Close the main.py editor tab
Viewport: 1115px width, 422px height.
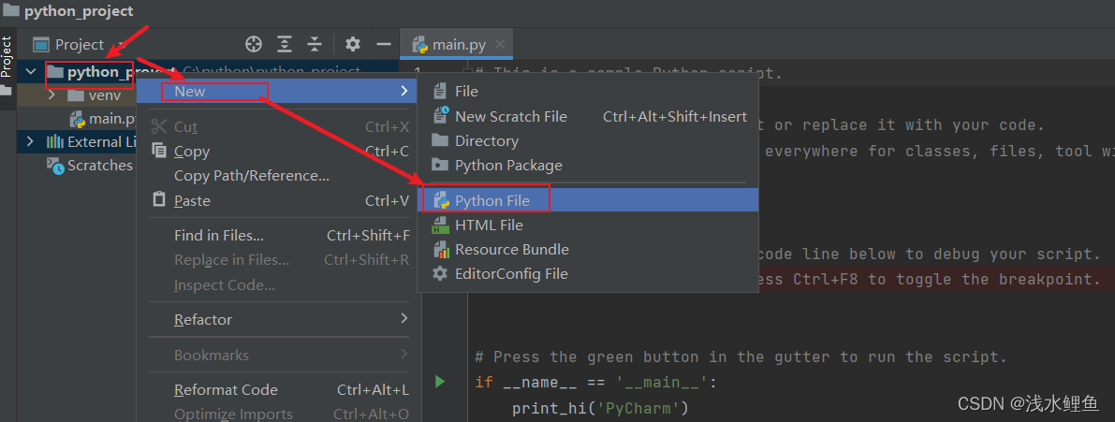(500, 44)
